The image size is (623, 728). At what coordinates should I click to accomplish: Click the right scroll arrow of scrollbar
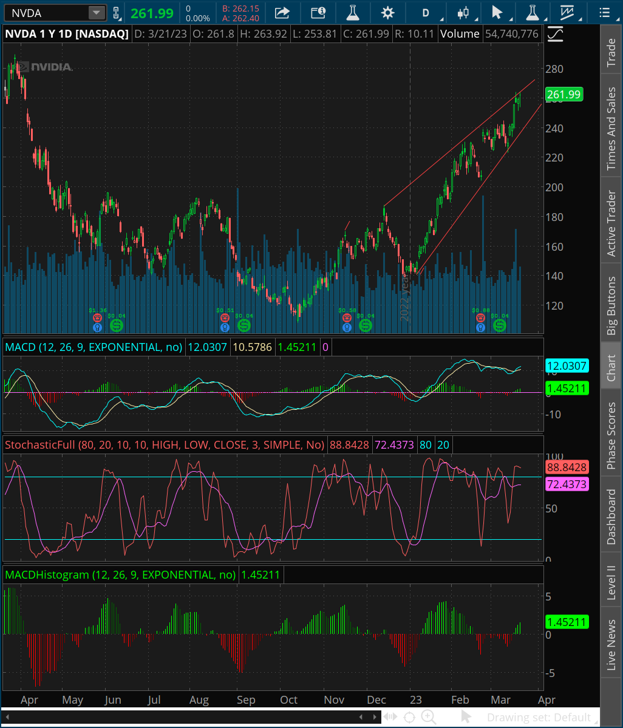click(375, 717)
